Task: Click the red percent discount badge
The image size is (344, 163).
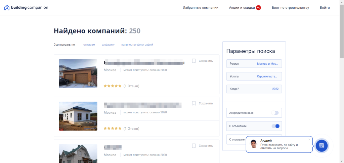Action: (258, 8)
